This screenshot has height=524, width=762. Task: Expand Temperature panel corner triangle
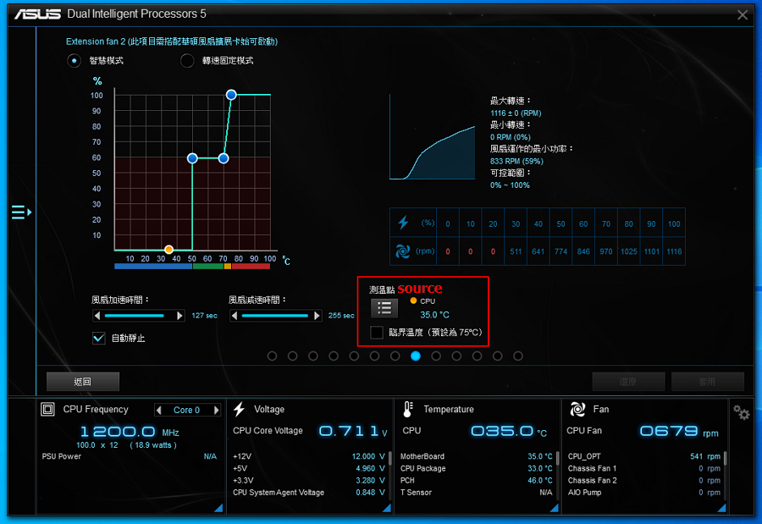[x=554, y=507]
